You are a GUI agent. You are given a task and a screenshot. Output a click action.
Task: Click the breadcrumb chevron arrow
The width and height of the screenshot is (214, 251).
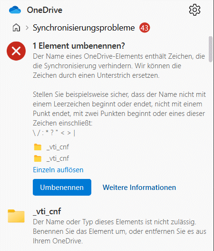pos(27,28)
